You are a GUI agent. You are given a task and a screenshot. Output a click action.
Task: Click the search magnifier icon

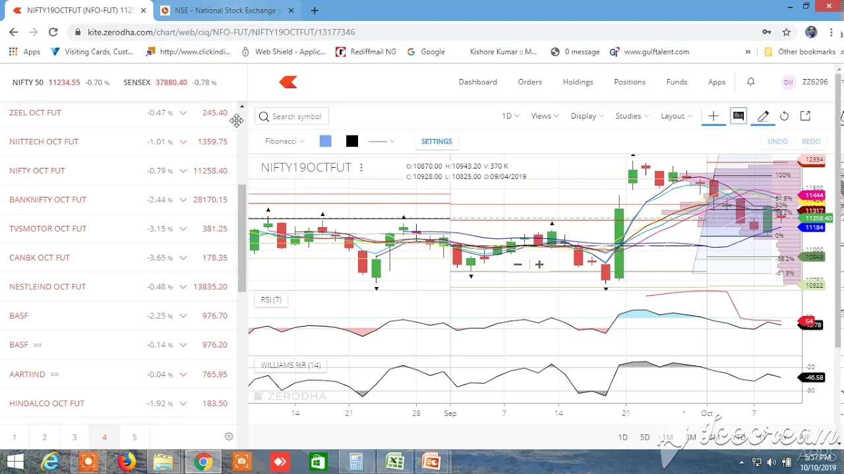pos(264,117)
